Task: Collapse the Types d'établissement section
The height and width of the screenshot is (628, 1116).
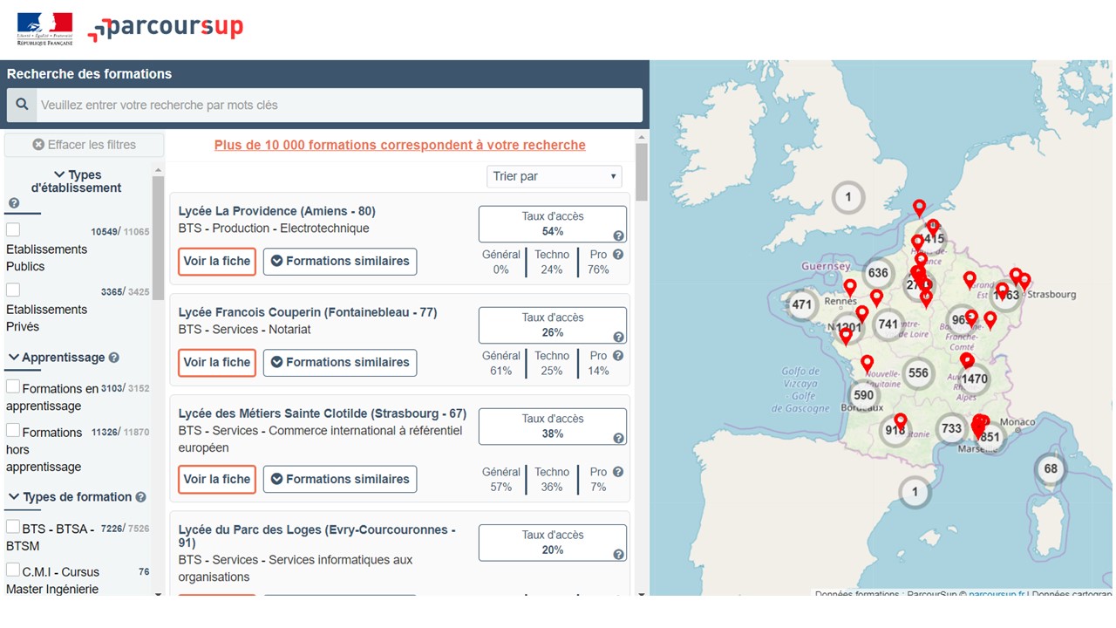Action: tap(59, 175)
